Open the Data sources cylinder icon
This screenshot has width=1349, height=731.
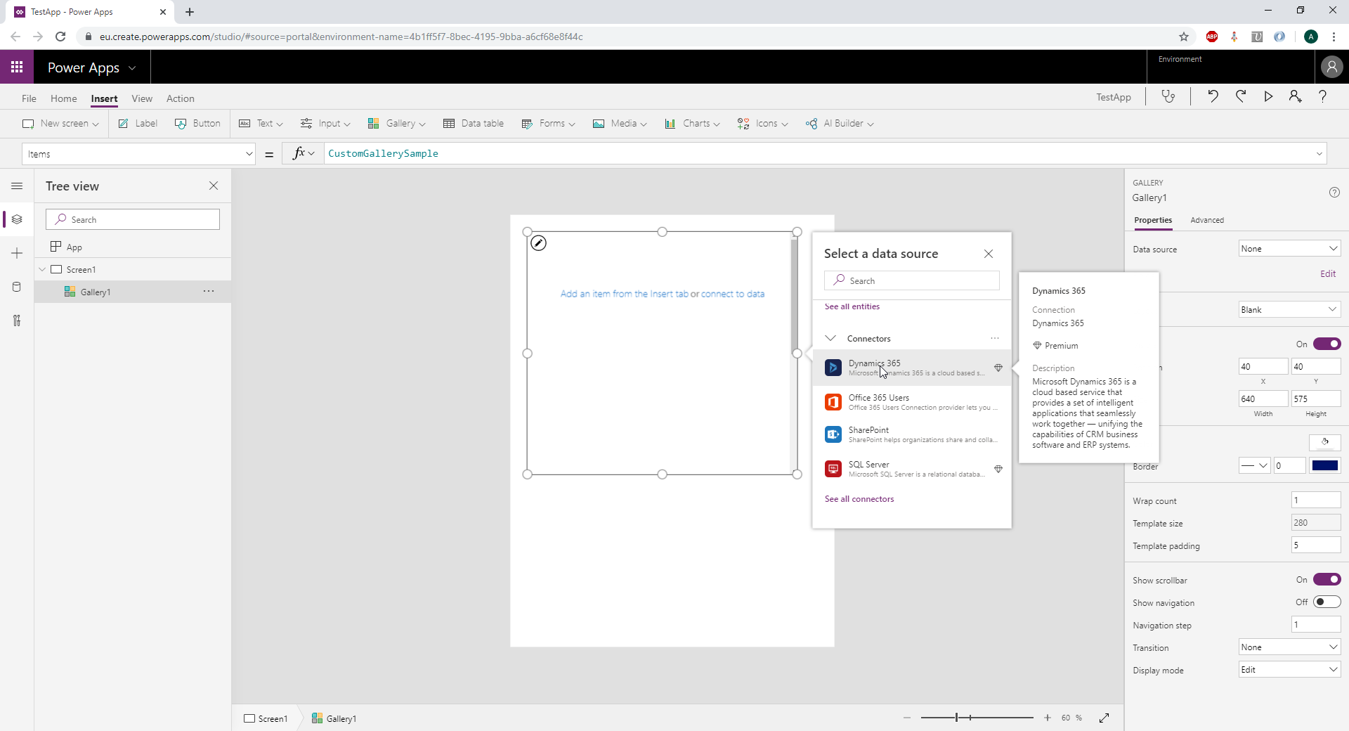pos(17,287)
